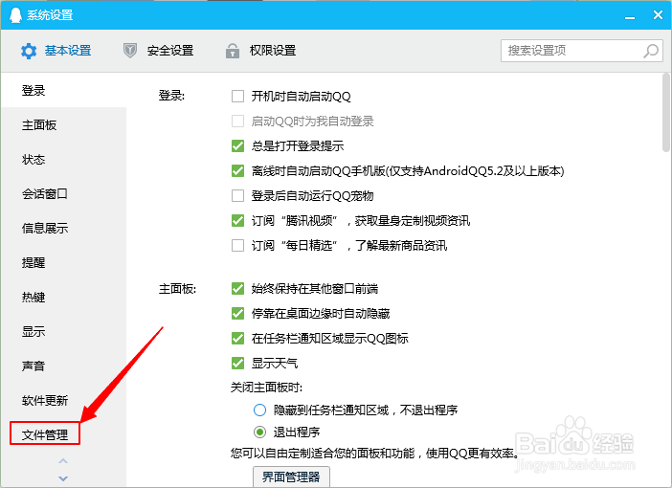The width and height of the screenshot is (672, 488).
Task: Open 会话窗口 settings in the sidebar
Action: [63, 193]
